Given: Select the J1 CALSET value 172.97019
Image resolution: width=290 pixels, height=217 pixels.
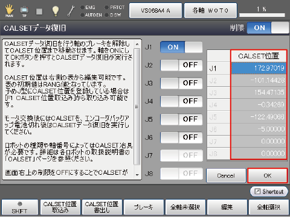Looking at the screenshot, I should (259, 68).
